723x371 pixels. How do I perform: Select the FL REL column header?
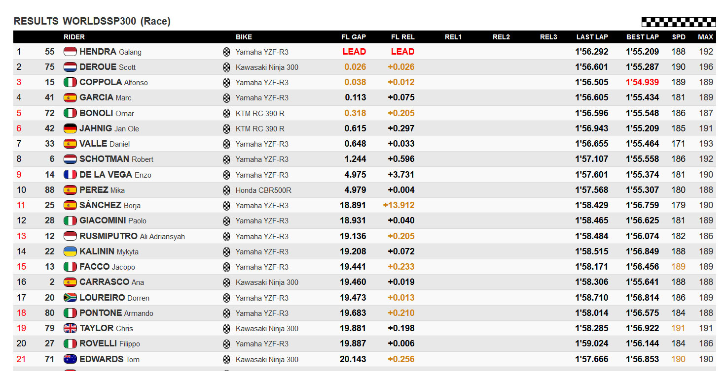[x=403, y=37]
